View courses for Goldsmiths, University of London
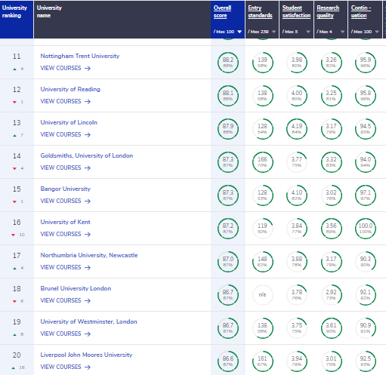Image resolution: width=386 pixels, height=375 pixels. click(x=66, y=168)
